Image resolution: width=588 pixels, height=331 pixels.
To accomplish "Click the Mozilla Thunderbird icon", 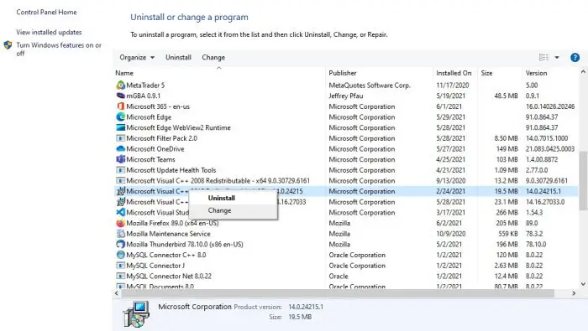I will 120,244.
